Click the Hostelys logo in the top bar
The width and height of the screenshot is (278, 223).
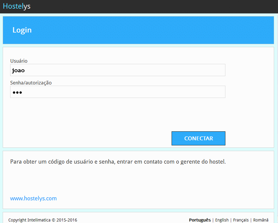17,6
